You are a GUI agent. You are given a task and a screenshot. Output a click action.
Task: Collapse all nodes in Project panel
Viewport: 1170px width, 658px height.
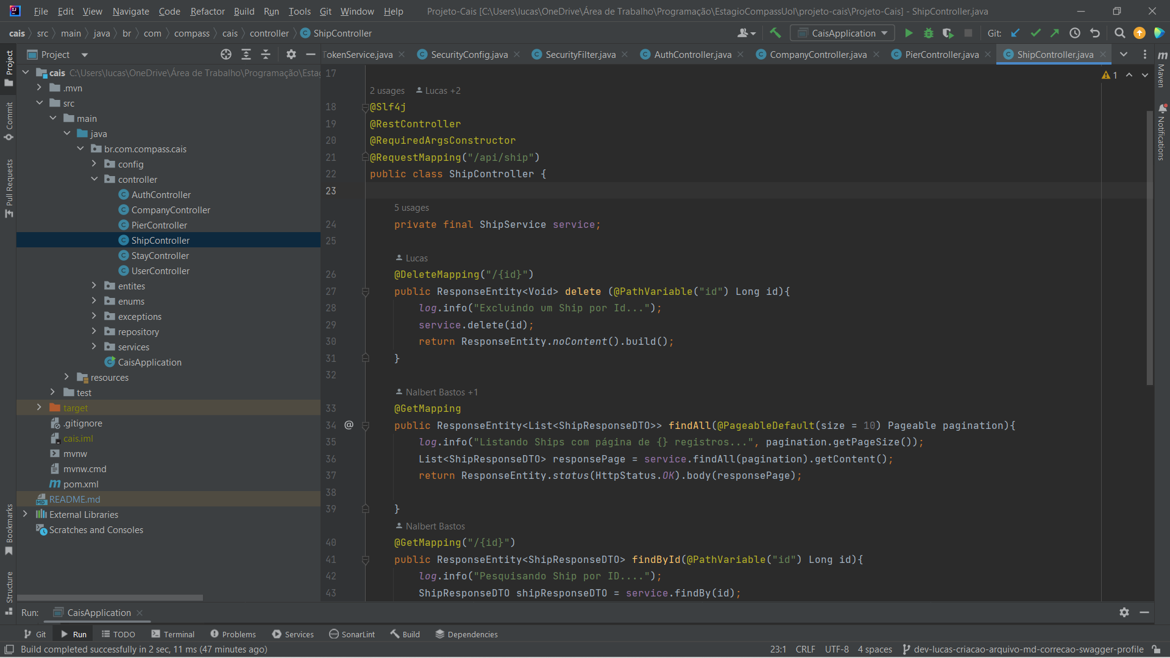(x=266, y=55)
